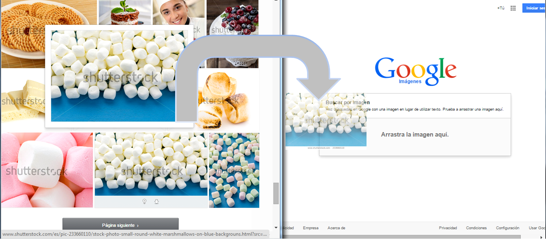
Task: Open the toasted marshmallows thumbnail
Action: point(226,100)
